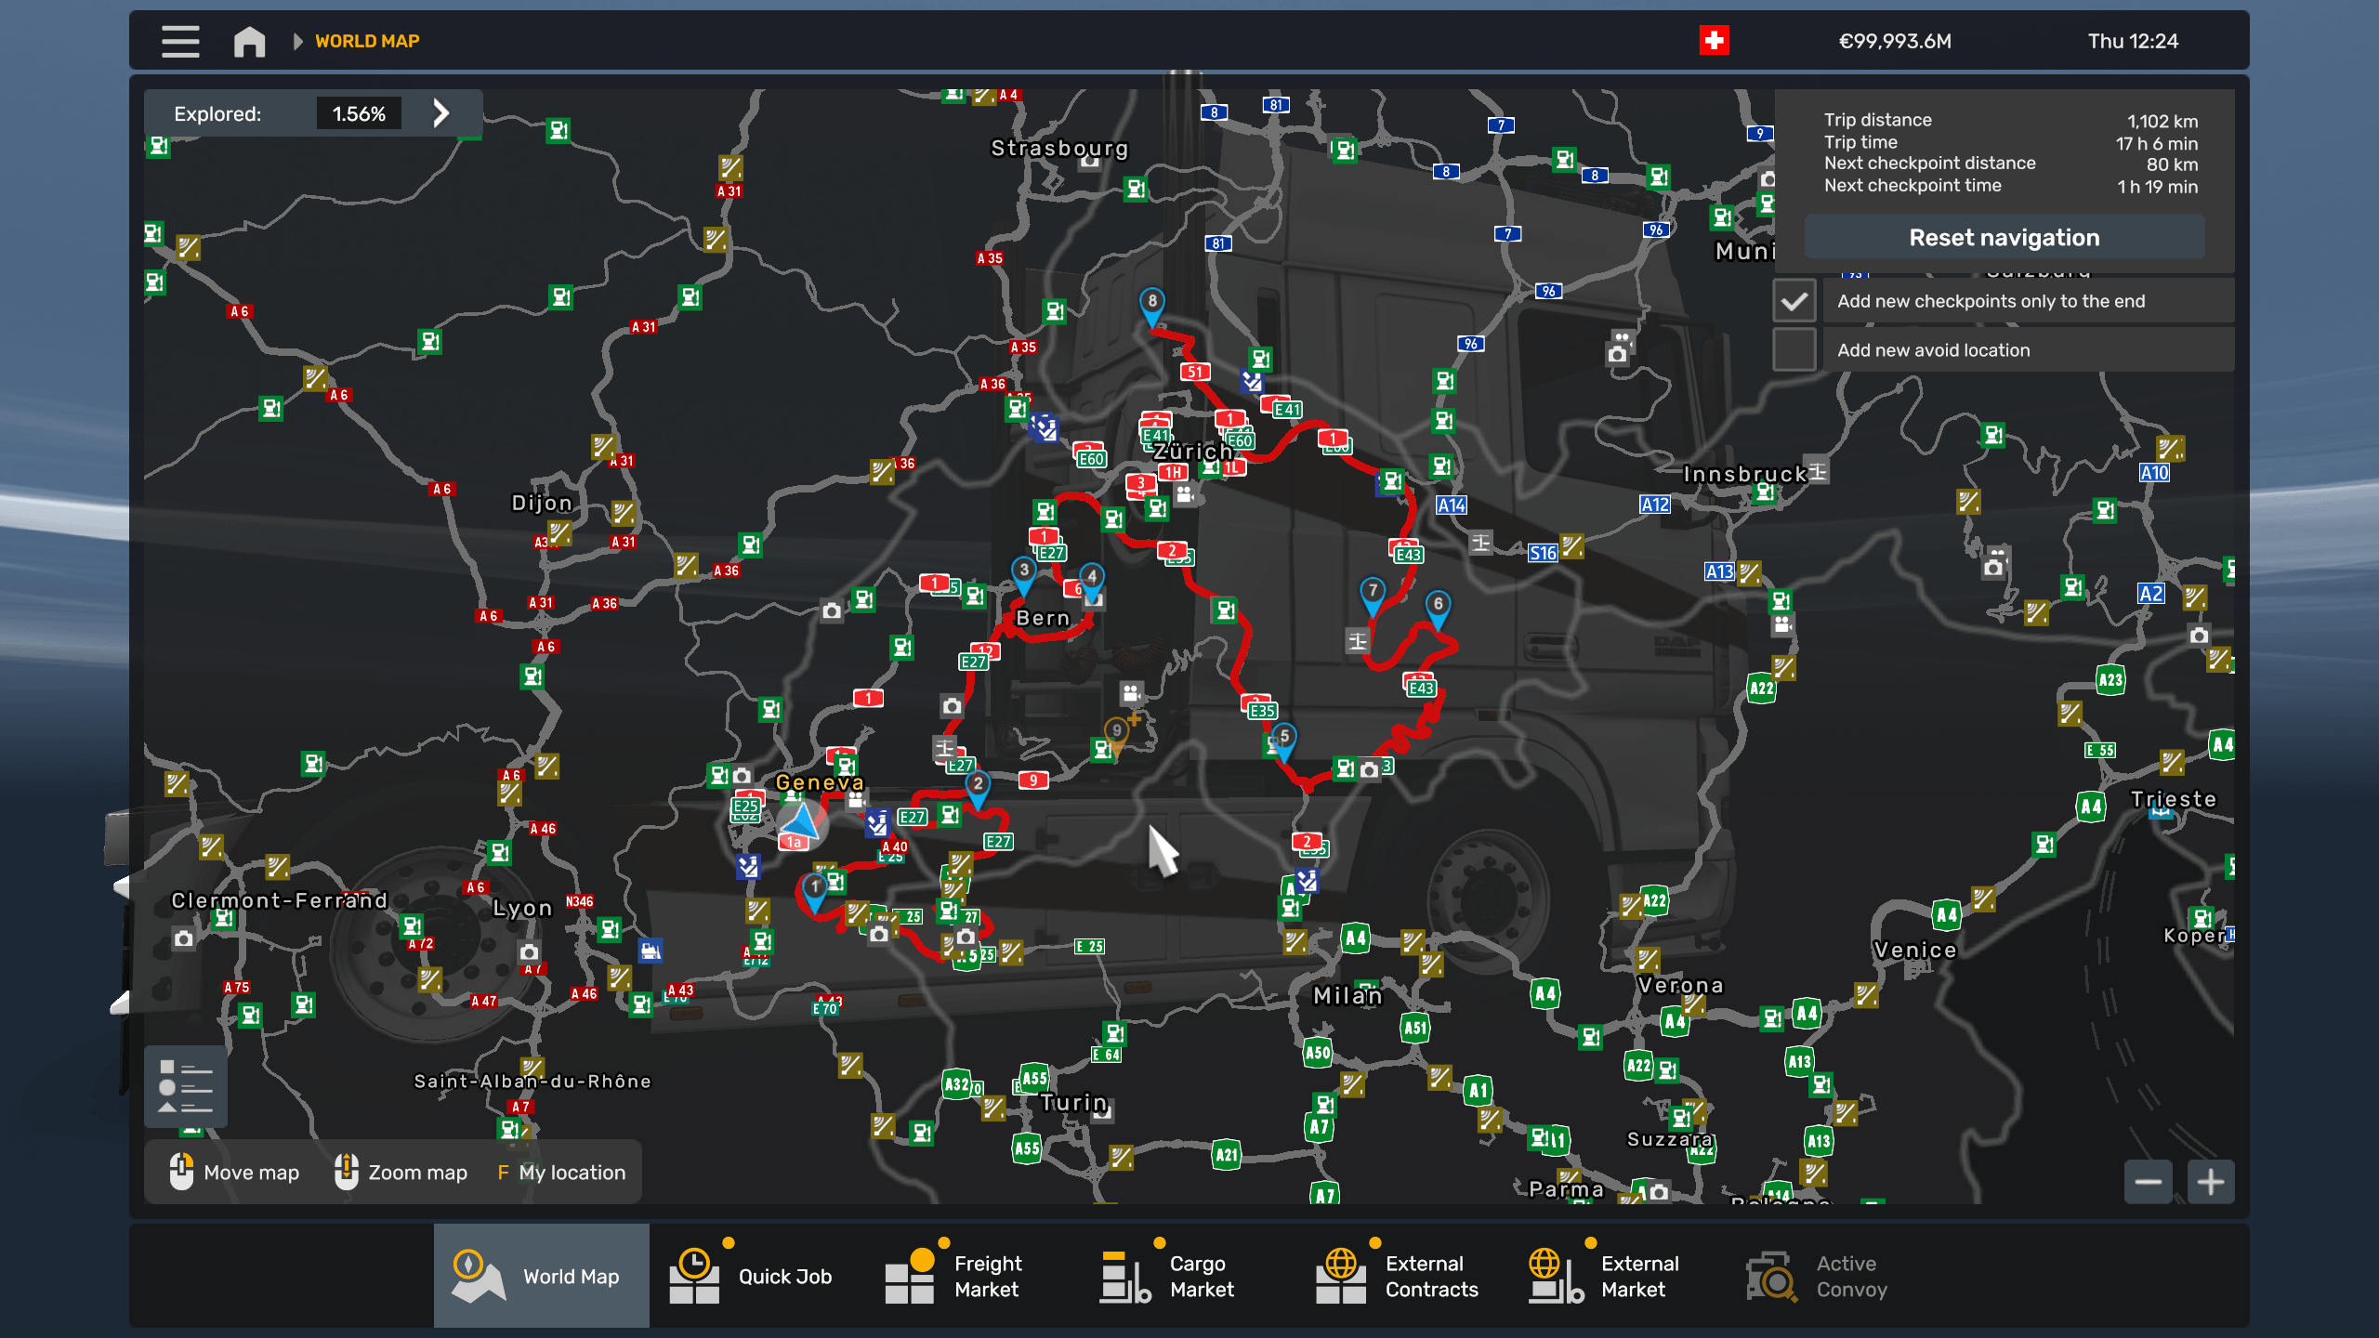The image size is (2379, 1338).
Task: Open the External Contracts tab
Action: [1398, 1276]
